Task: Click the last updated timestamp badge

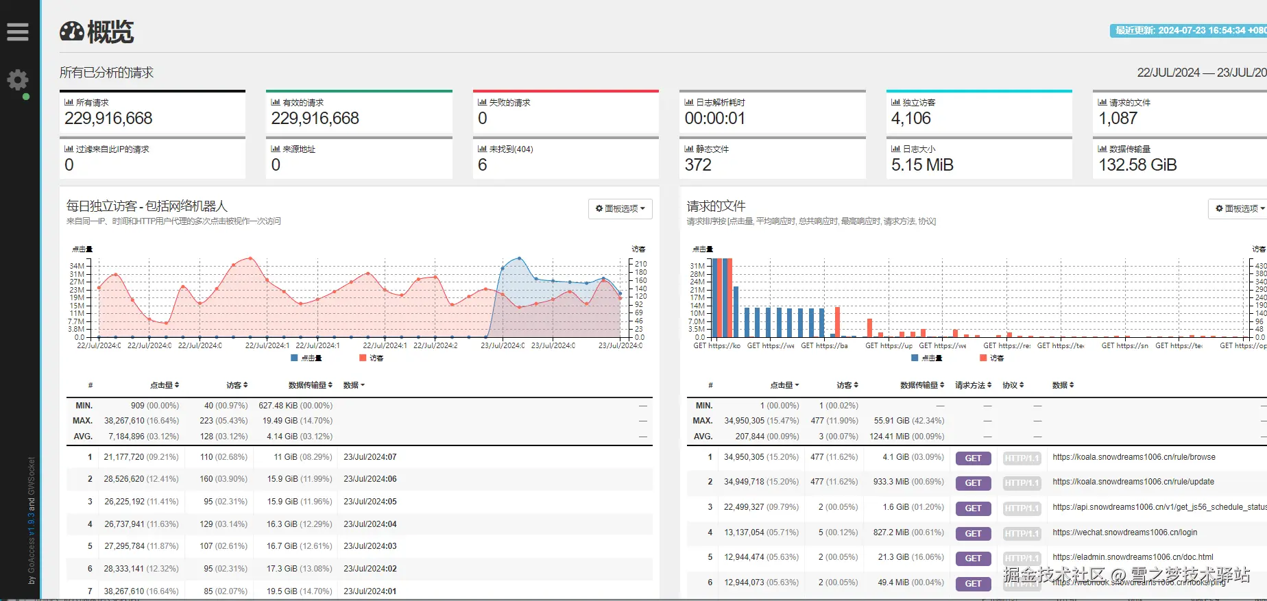Action: click(1188, 30)
